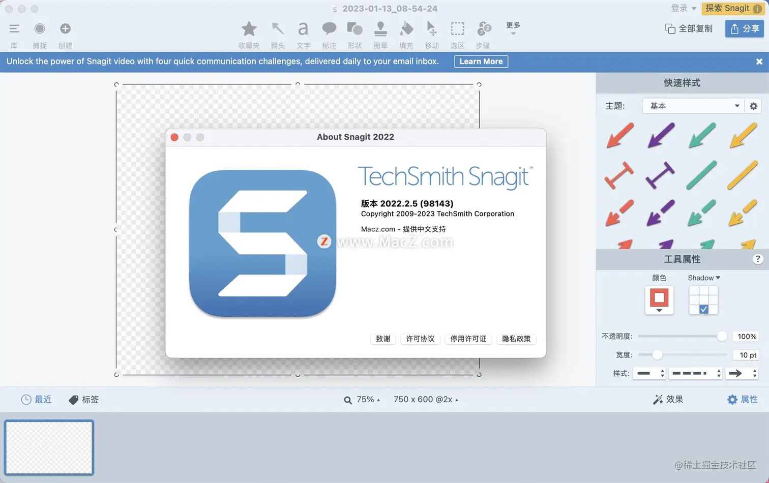Open the theme dropdown showing 基本
769x483 pixels.
(693, 106)
